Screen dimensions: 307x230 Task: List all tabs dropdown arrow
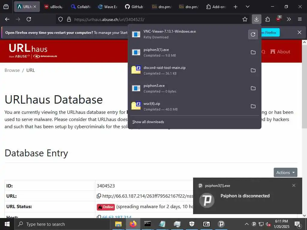[247, 7]
